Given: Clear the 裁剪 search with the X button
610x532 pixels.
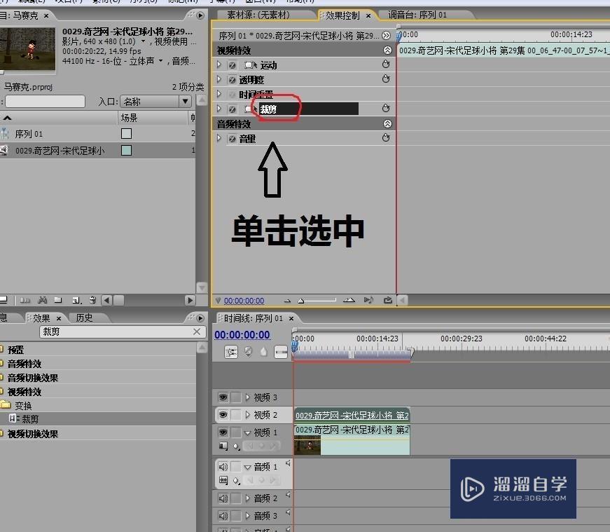Looking at the screenshot, I should pos(197,332).
